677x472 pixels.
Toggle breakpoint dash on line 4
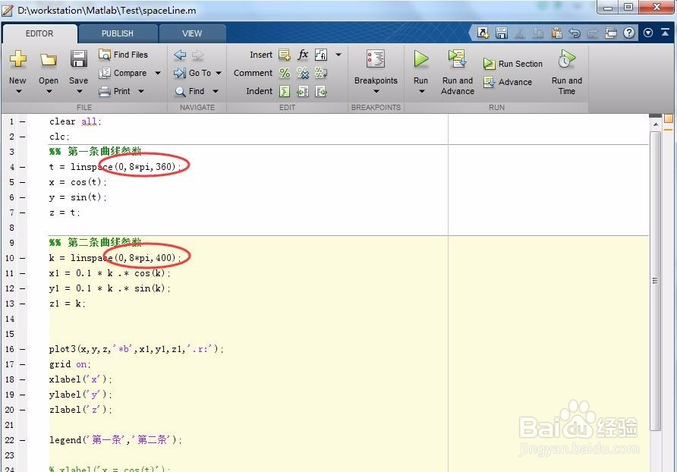click(x=23, y=167)
